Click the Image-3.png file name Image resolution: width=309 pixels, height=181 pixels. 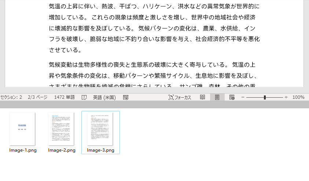point(100,150)
